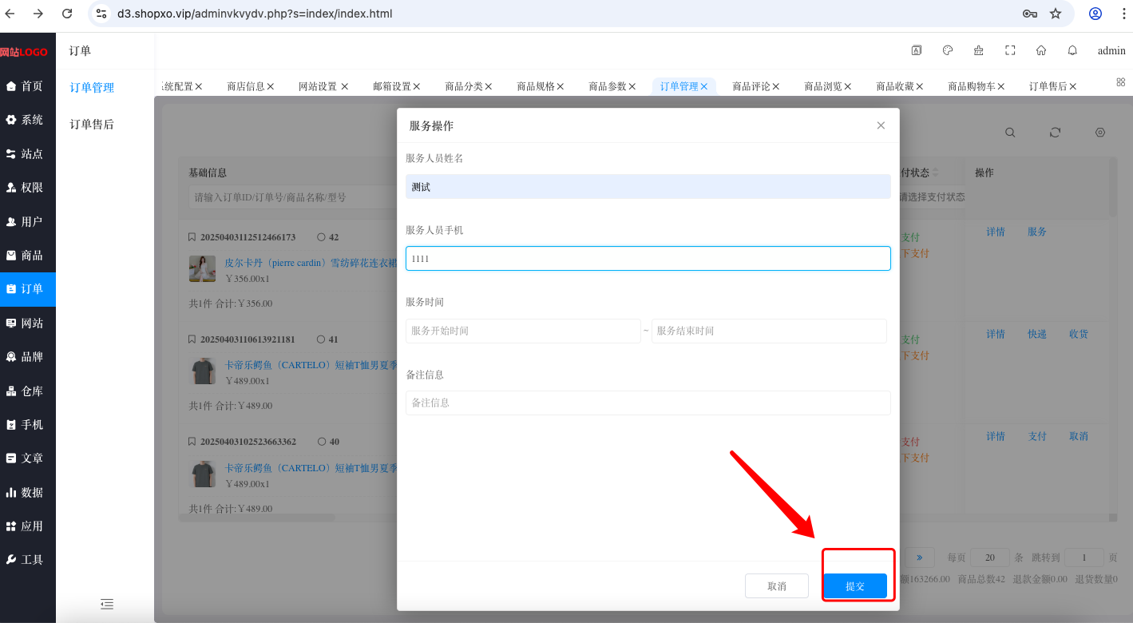Click the browser profile avatar icon
The height and width of the screenshot is (623, 1133).
pyautogui.click(x=1095, y=14)
